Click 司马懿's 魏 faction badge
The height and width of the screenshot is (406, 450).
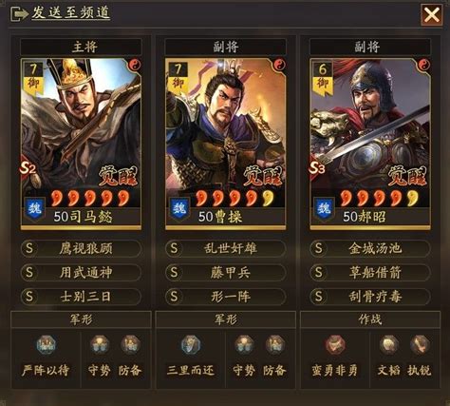click(x=34, y=208)
